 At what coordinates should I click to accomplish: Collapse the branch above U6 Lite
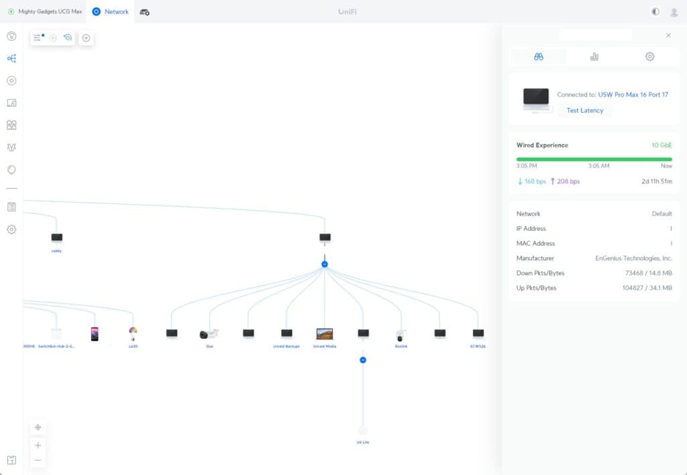pos(363,360)
